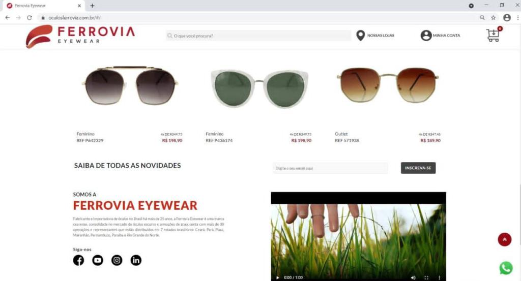Screen dimensions: 521x281
Task: Open the YouTube channel icon
Action: tap(98, 261)
